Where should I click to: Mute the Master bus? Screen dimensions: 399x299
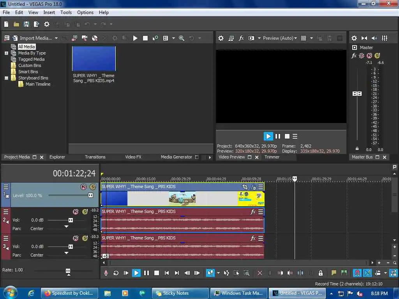(x=369, y=55)
